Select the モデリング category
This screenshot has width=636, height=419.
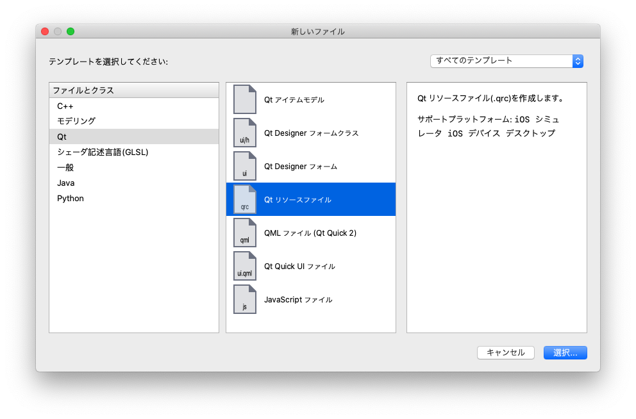[x=134, y=121]
